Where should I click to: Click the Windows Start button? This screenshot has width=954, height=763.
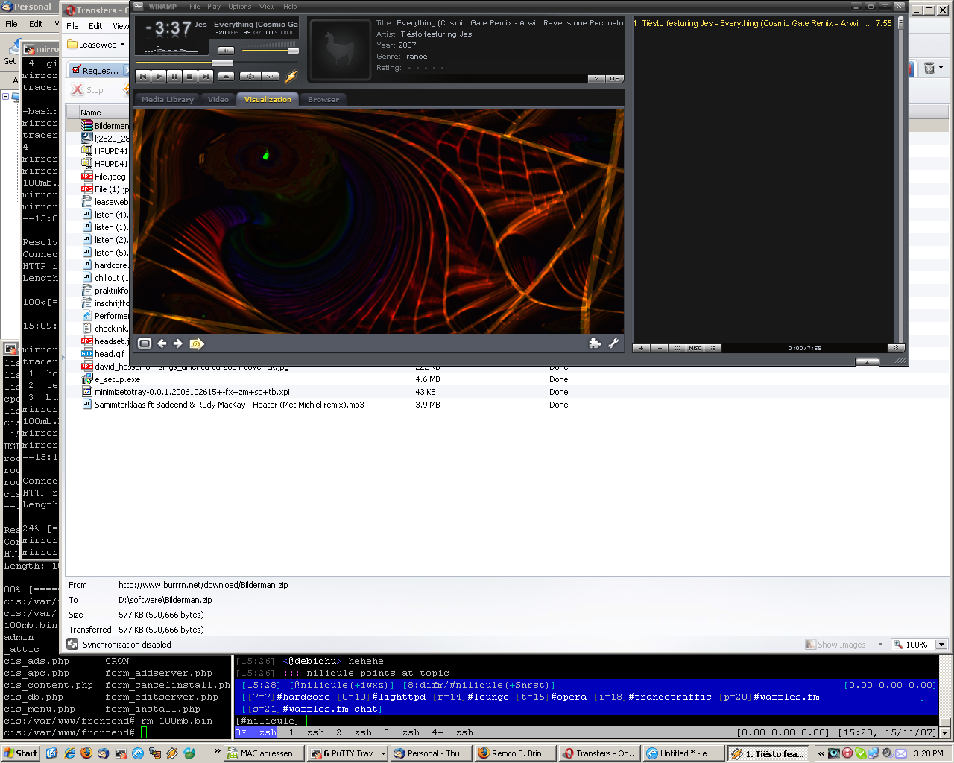(20, 753)
